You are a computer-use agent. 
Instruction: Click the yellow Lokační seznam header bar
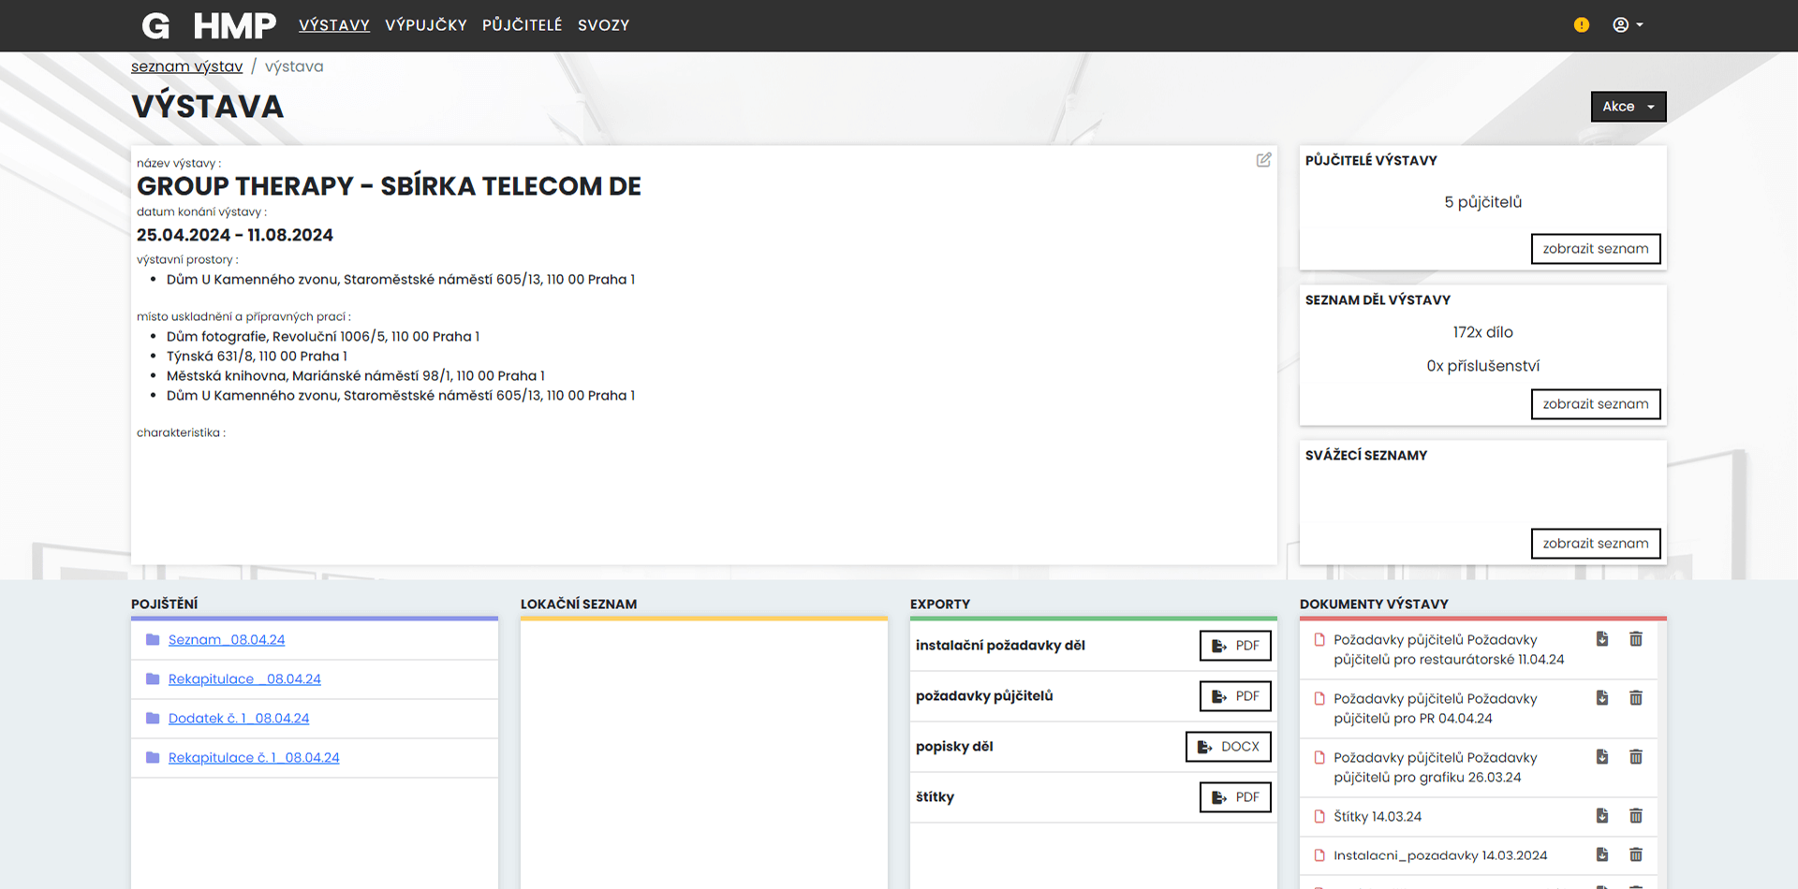click(703, 618)
